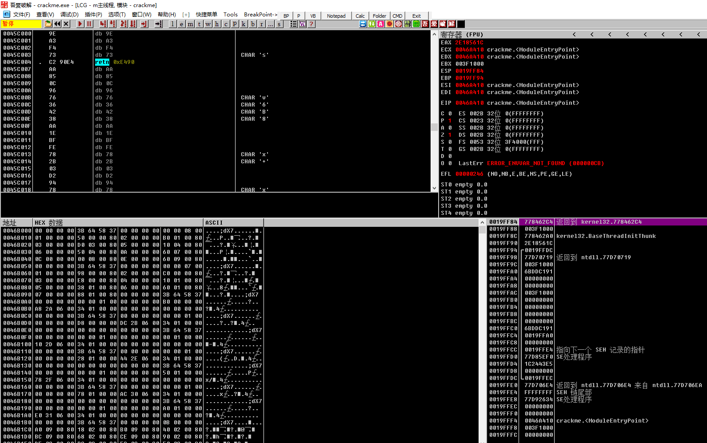
Task: Select the Z flag value
Action: coord(450,135)
